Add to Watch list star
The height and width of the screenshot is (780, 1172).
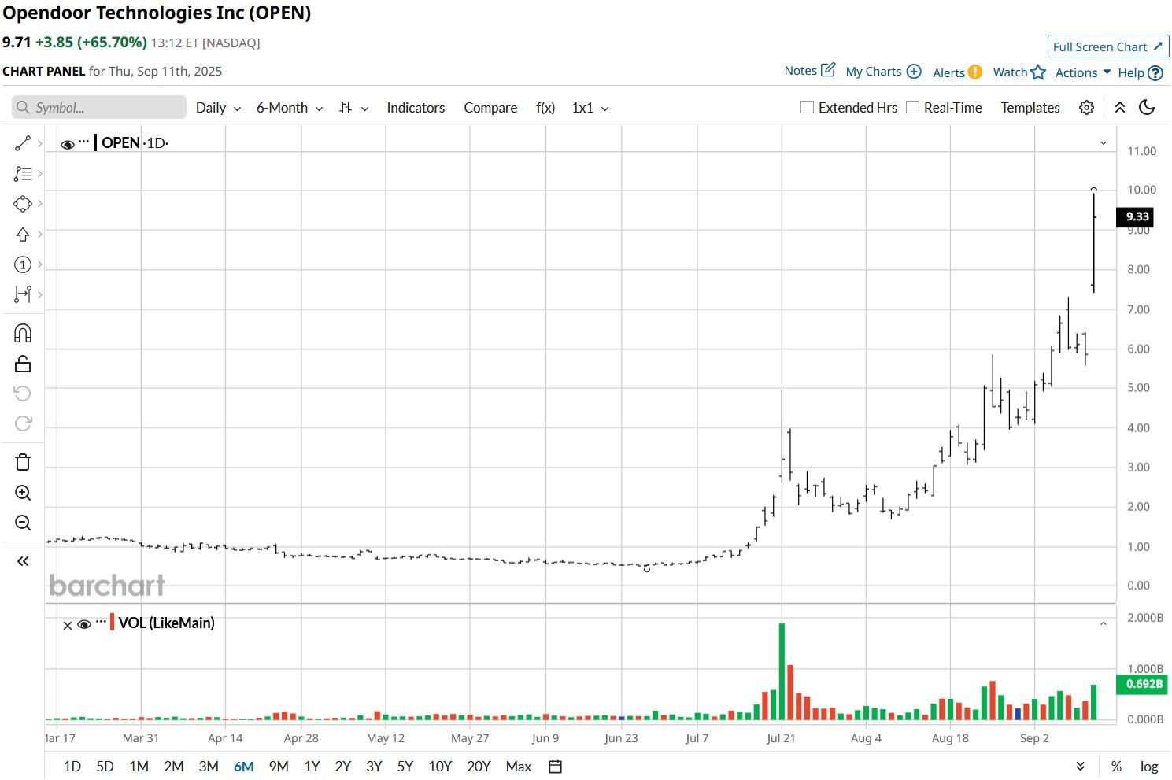pos(1019,72)
